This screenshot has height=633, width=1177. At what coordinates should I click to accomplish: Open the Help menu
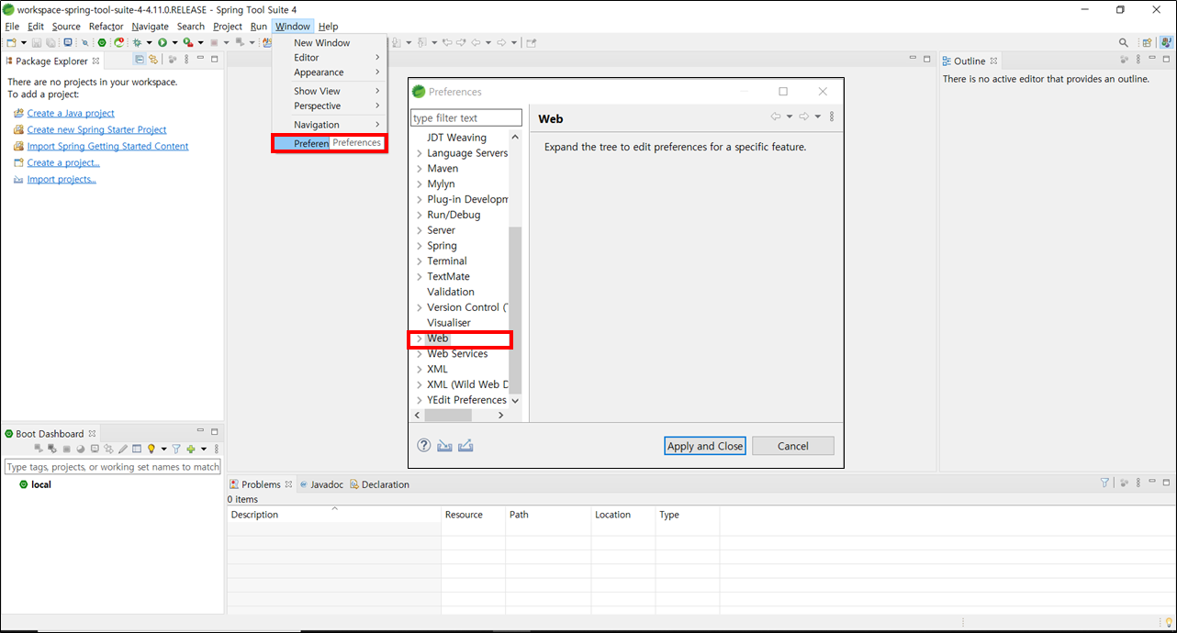click(328, 27)
